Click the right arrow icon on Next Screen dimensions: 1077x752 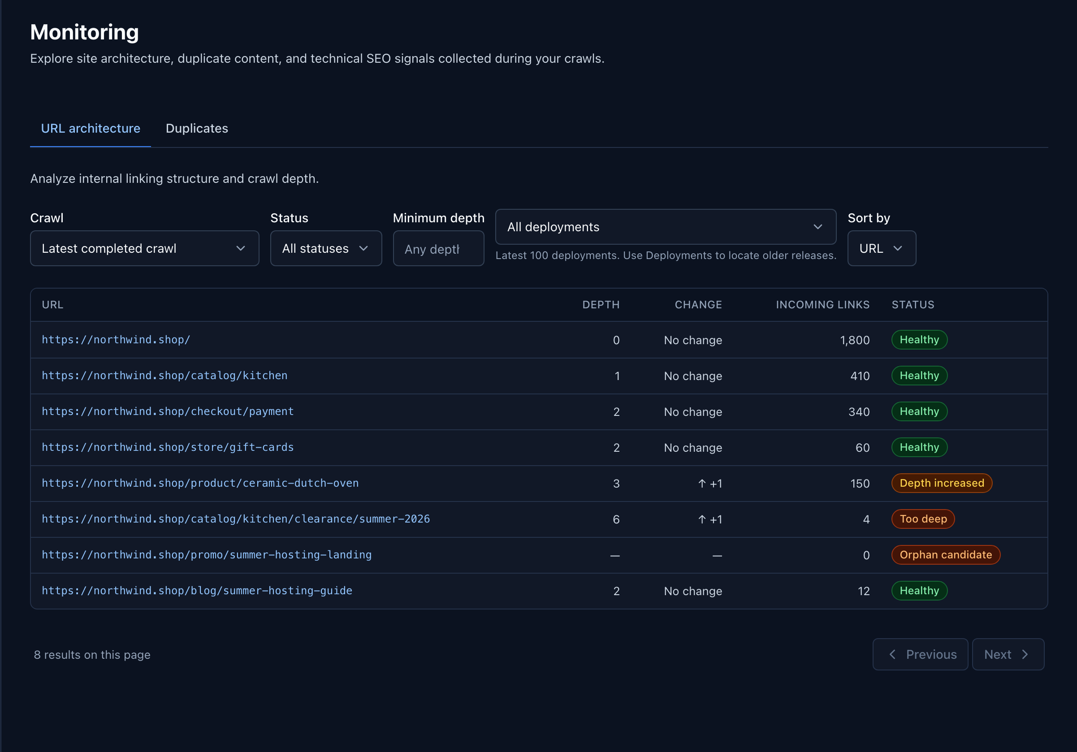click(x=1025, y=654)
